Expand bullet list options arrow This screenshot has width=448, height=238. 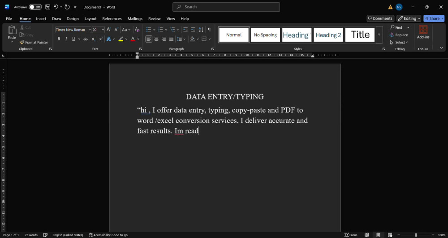click(x=154, y=30)
